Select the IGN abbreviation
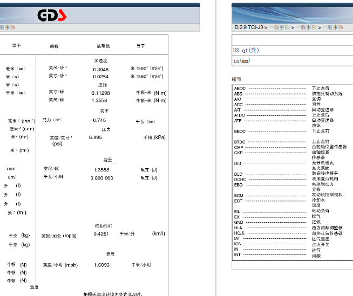The height and width of the screenshot is (296, 353). pyautogui.click(x=237, y=244)
